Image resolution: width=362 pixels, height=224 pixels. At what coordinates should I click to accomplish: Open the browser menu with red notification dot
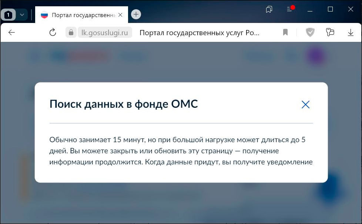tap(289, 10)
